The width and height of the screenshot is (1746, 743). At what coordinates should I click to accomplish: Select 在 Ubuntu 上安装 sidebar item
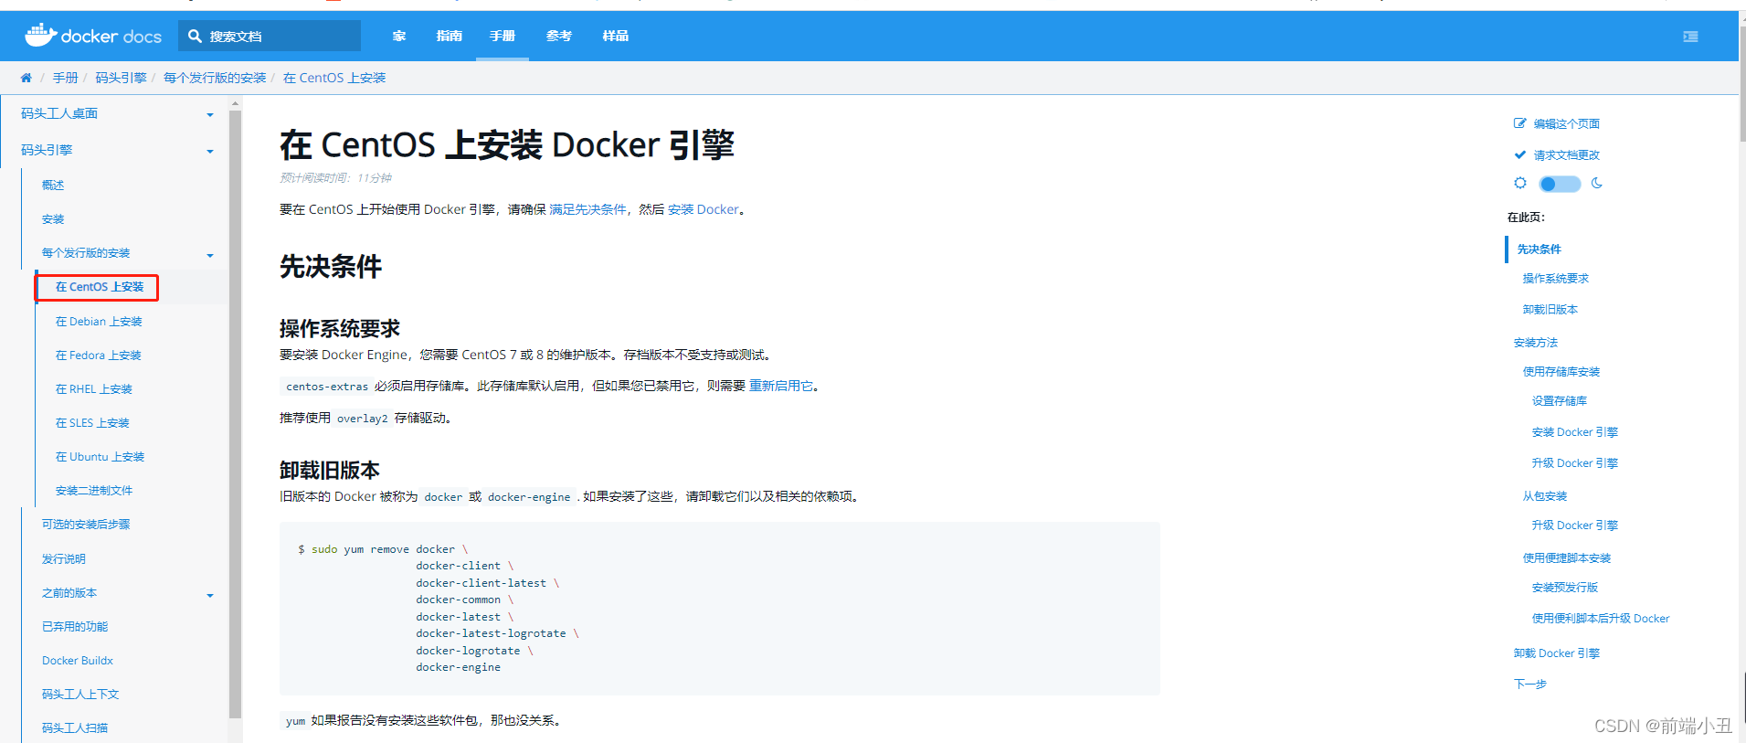[101, 457]
